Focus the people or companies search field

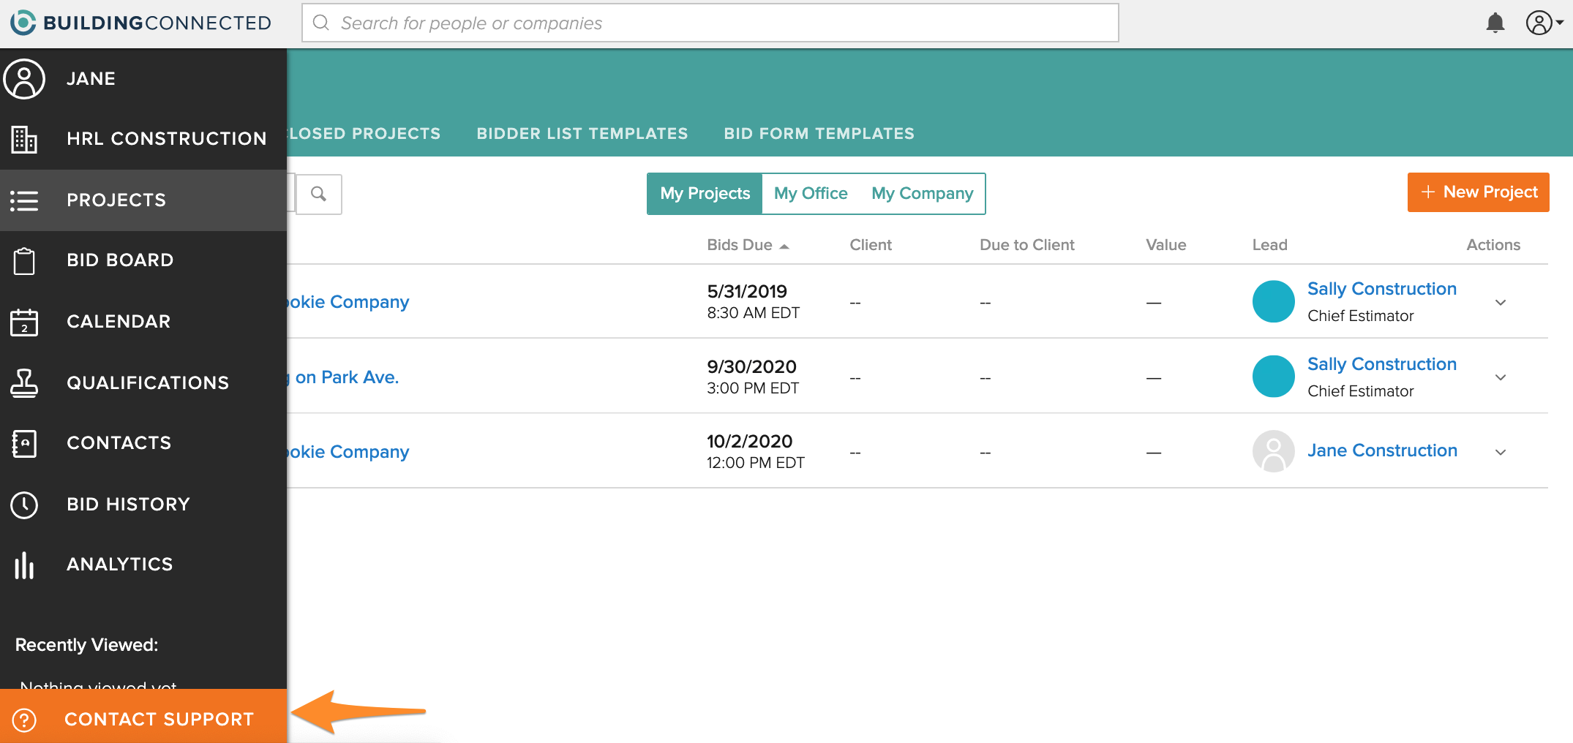710,23
